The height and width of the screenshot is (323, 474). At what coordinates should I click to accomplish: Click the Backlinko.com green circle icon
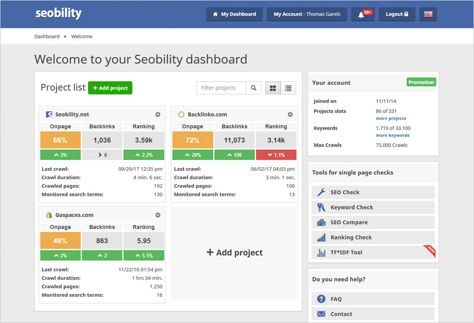tap(181, 114)
